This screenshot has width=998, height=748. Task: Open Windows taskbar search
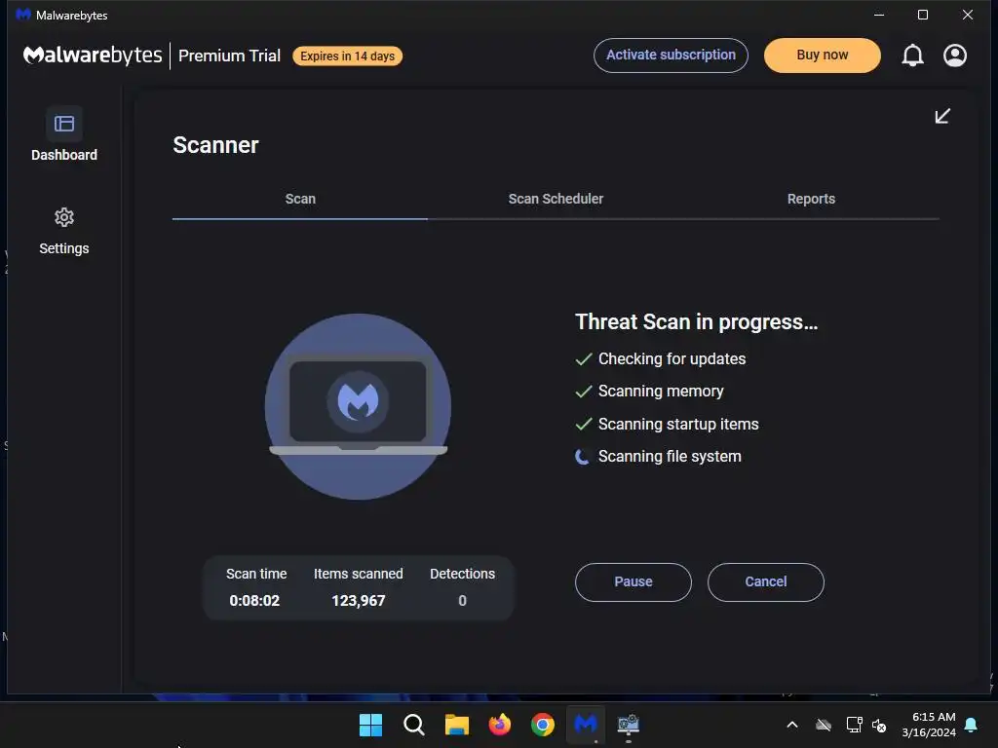coord(413,725)
